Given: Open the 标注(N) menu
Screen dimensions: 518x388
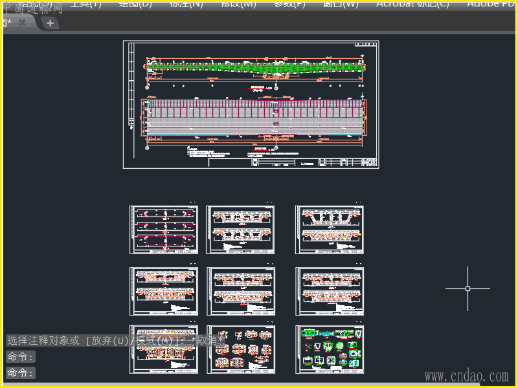Looking at the screenshot, I should 186,5.
